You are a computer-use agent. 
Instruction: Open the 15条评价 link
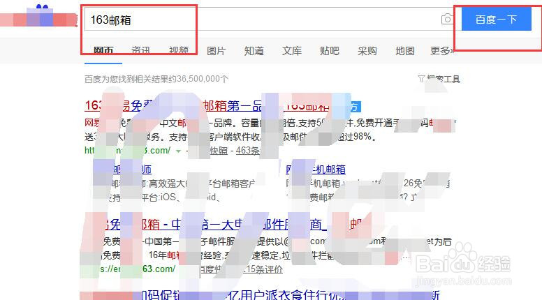(263, 269)
